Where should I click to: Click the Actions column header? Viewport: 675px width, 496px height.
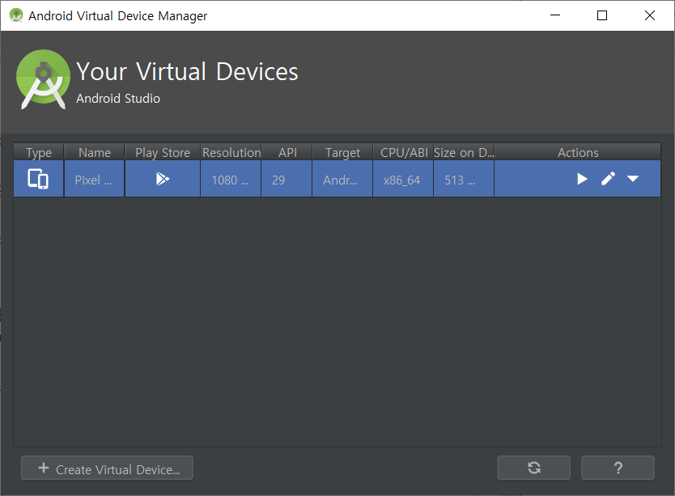tap(578, 152)
